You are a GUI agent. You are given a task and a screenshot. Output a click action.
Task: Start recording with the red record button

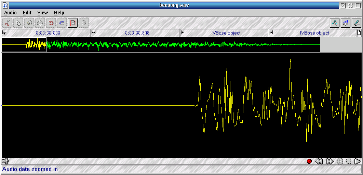(x=309, y=161)
